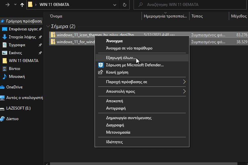Click the music note icon
Screen dimensions: 248x165
click(5, 77)
